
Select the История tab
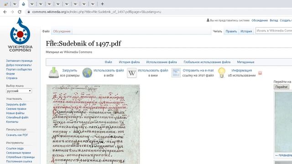(x=246, y=31)
